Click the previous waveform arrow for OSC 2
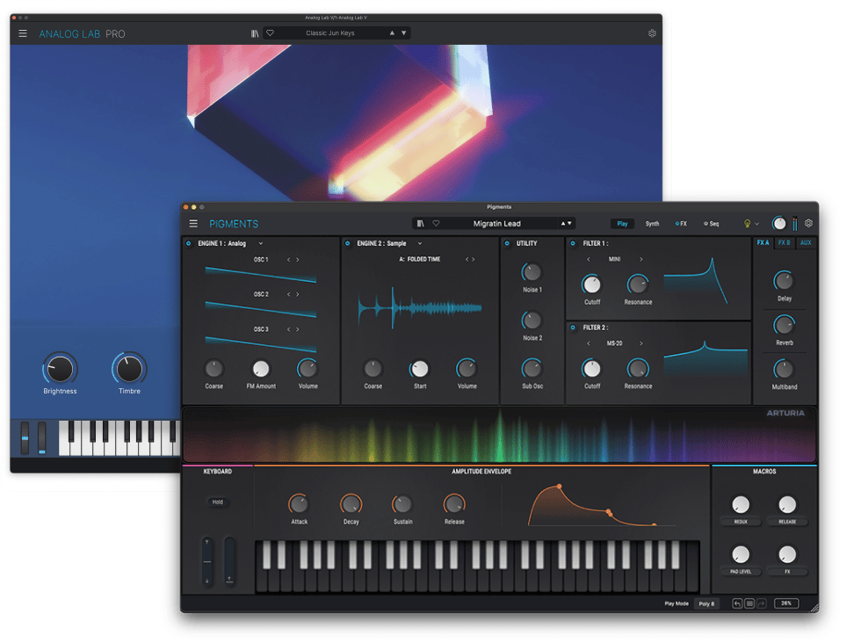The width and height of the screenshot is (854, 642). [x=289, y=294]
